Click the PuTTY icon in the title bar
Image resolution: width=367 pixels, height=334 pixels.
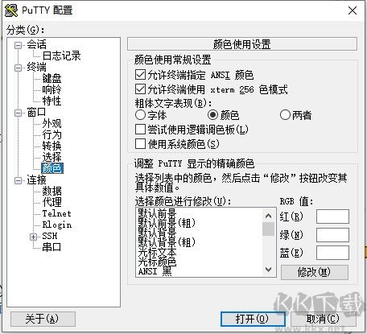click(11, 10)
